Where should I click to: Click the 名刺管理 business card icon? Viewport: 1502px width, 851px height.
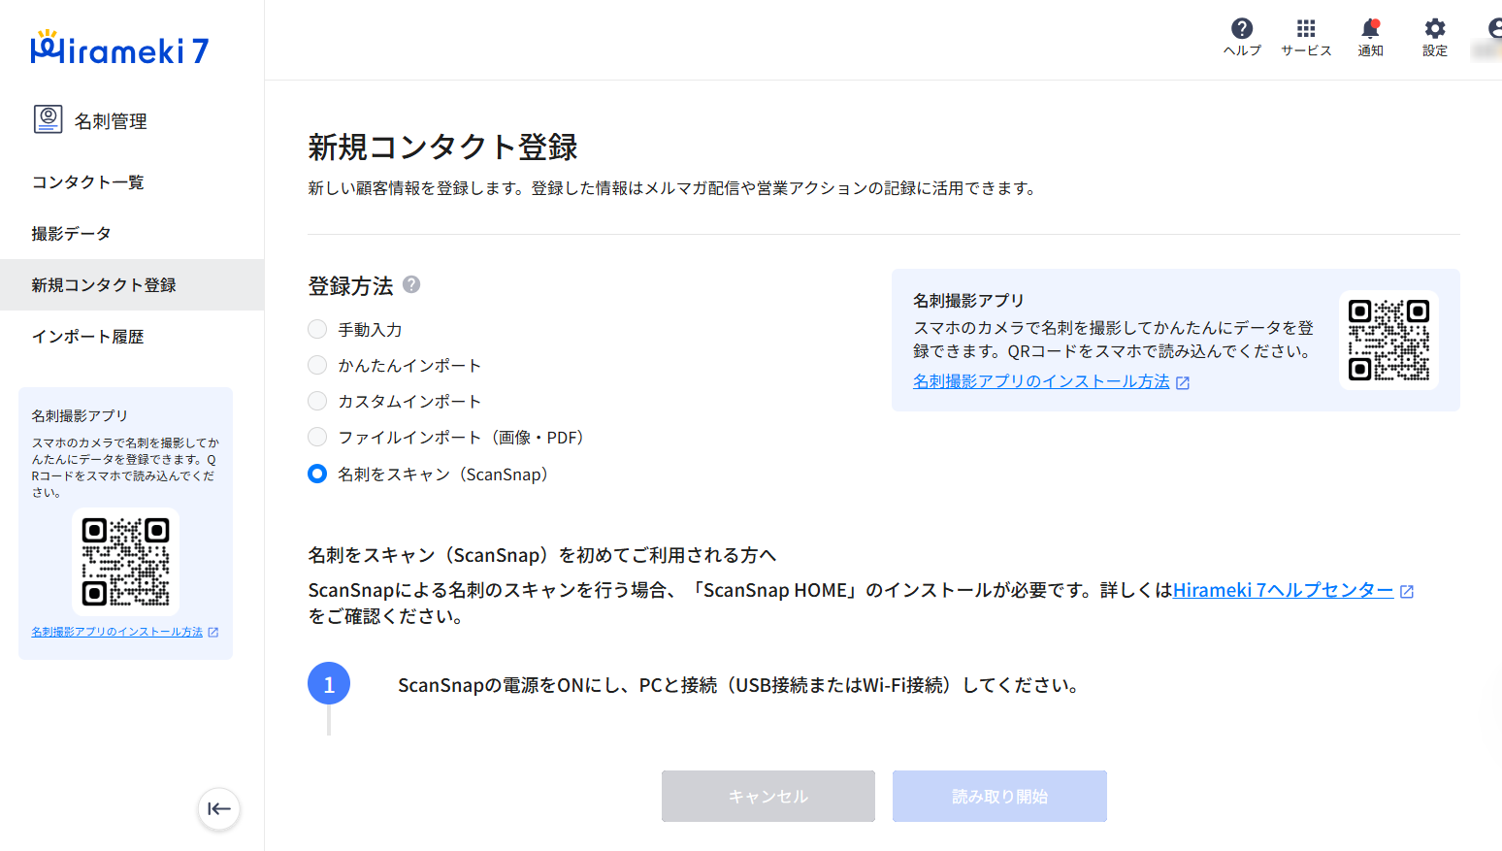49,119
